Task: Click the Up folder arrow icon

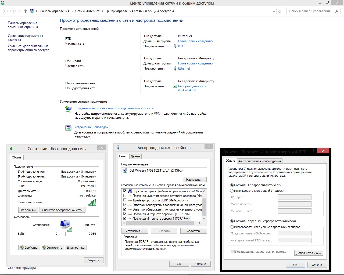Action: 25,11
